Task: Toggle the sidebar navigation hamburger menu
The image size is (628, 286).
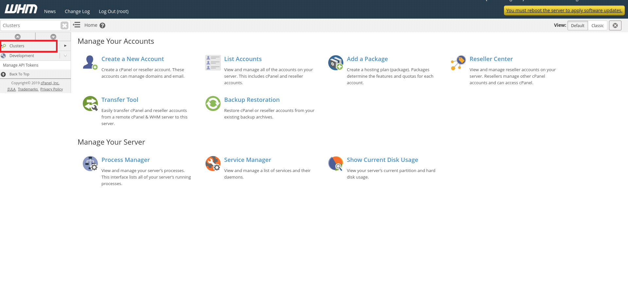Action: (77, 25)
